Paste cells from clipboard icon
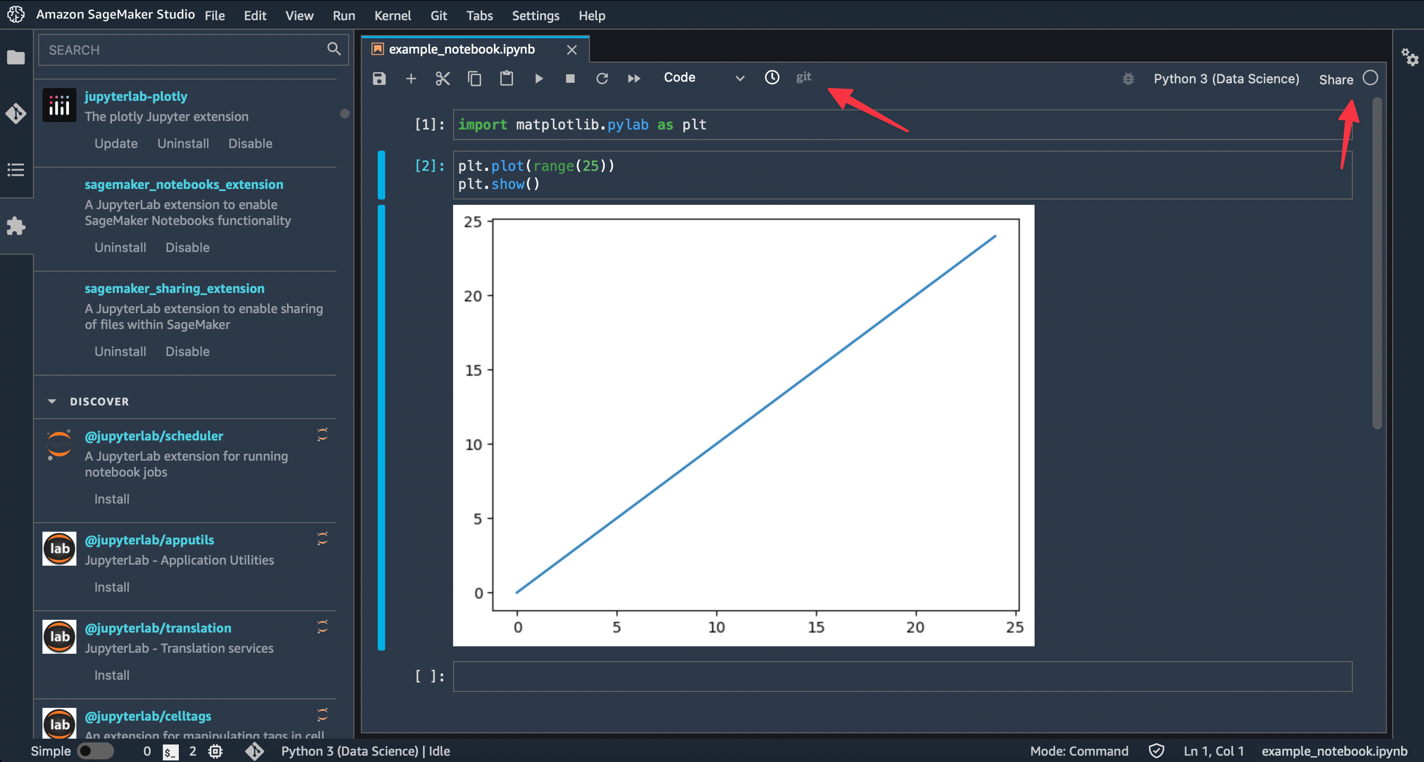 [x=506, y=79]
